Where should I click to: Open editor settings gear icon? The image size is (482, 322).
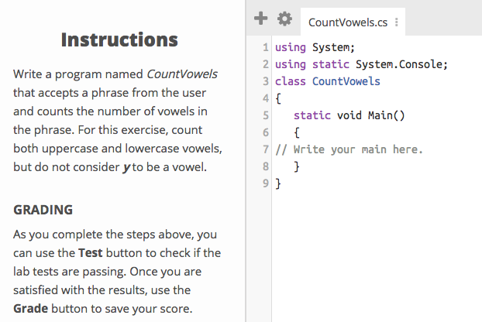click(284, 19)
